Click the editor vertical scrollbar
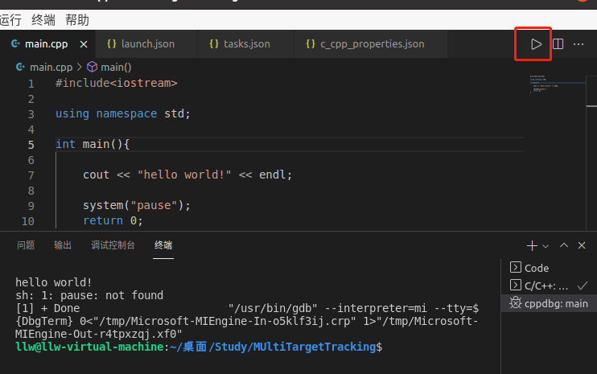 coord(591,154)
